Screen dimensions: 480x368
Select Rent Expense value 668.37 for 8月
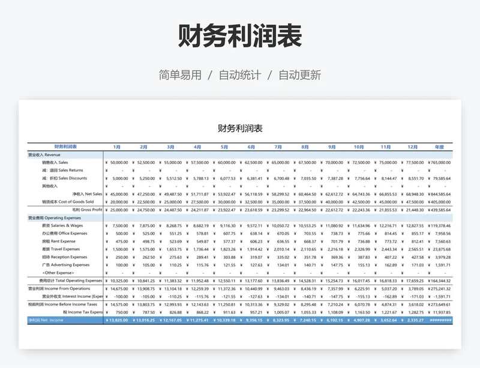coord(310,242)
